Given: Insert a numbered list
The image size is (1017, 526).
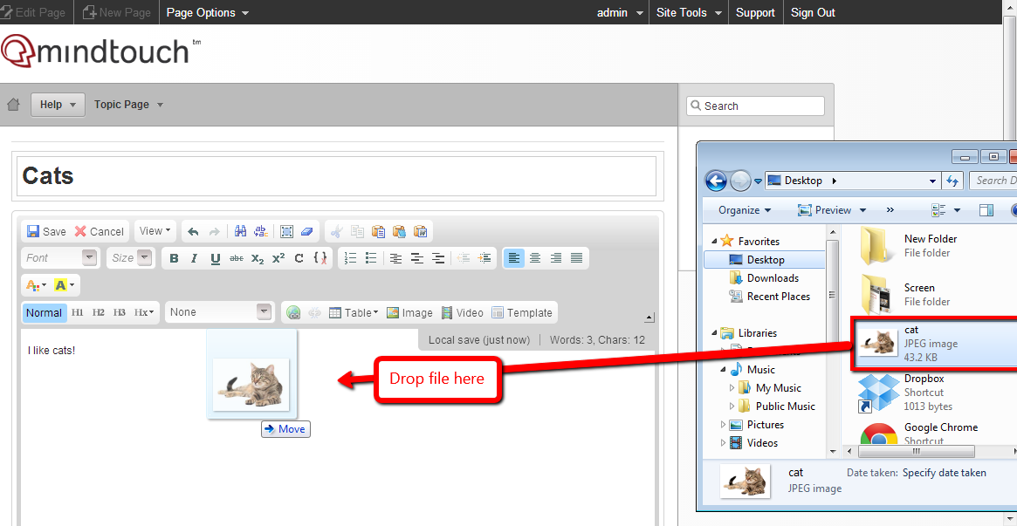Looking at the screenshot, I should [x=351, y=258].
